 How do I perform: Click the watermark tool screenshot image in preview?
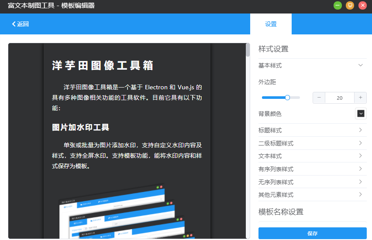[x=127, y=211]
